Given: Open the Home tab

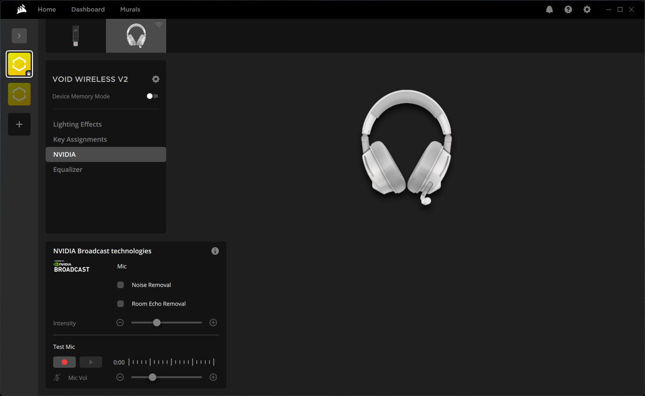Looking at the screenshot, I should pos(47,9).
